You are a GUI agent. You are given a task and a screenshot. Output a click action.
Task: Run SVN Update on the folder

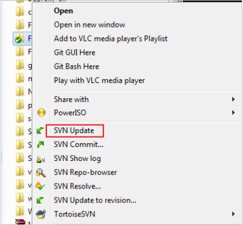(74, 130)
